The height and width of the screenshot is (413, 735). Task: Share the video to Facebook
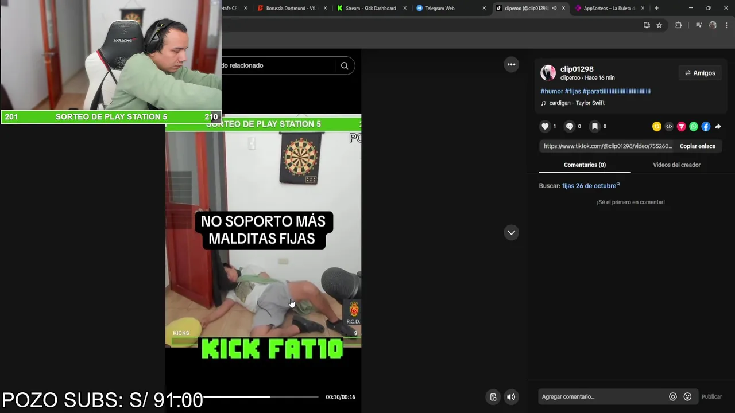[x=706, y=127]
